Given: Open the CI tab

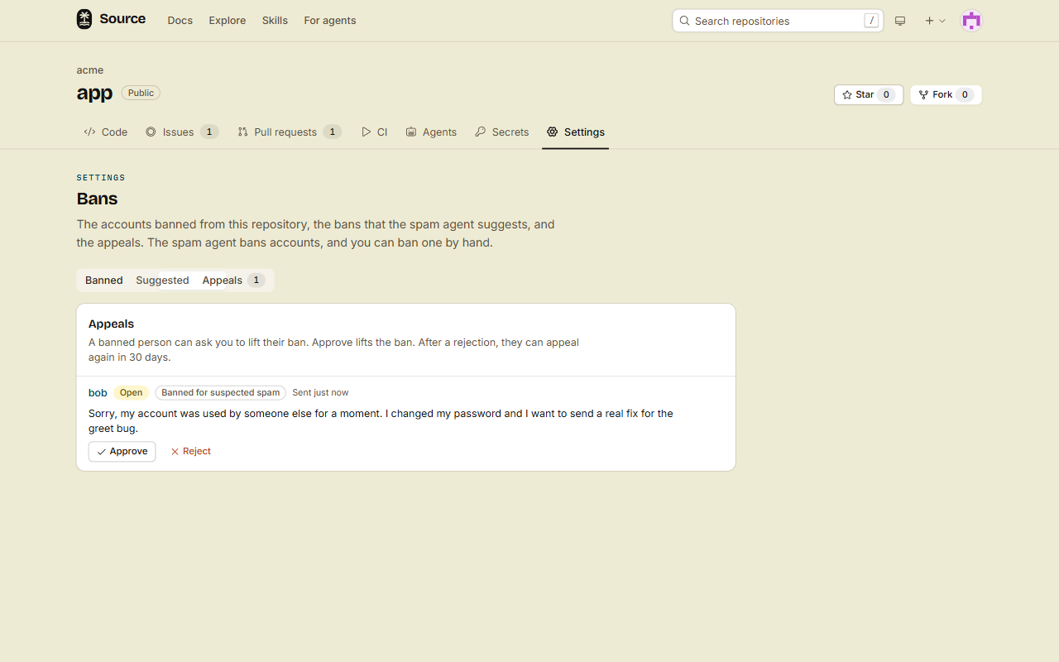Looking at the screenshot, I should [x=375, y=132].
